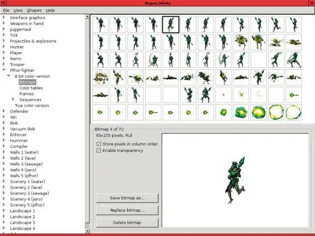315x236 pixels.
Task: Select the yellow-green ring explosion thumbnail
Action: coord(276,113)
